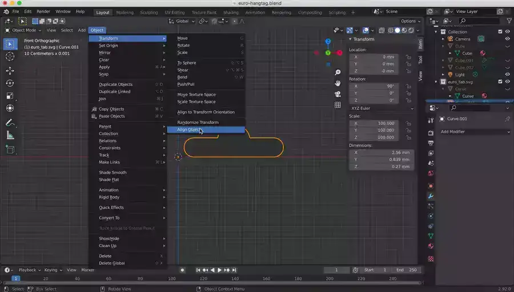Image resolution: width=514 pixels, height=292 pixels.
Task: Activate the Transform tool in the left toolbar
Action: click(10, 108)
